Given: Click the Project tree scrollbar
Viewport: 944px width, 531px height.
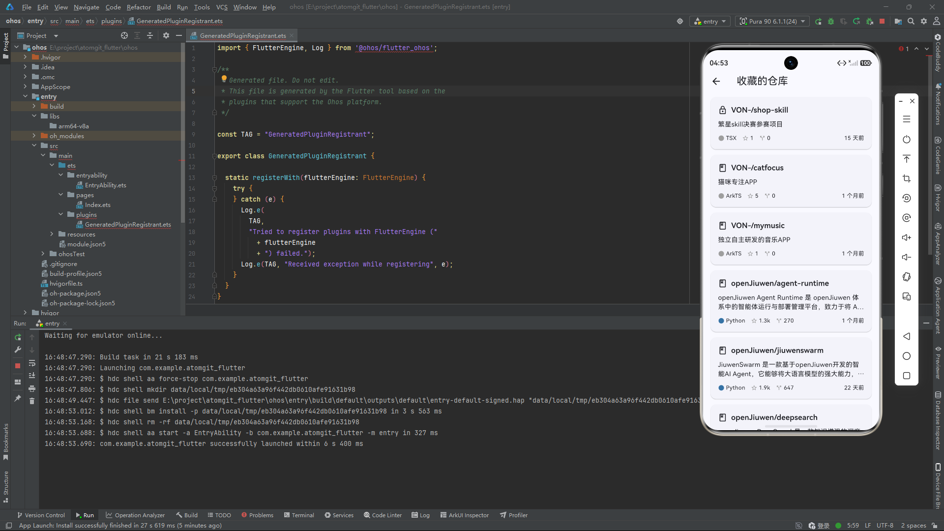Looking at the screenshot, I should pyautogui.click(x=183, y=133).
